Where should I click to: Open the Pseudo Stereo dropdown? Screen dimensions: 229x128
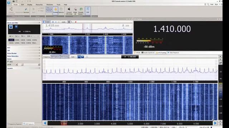(x=81, y=11)
